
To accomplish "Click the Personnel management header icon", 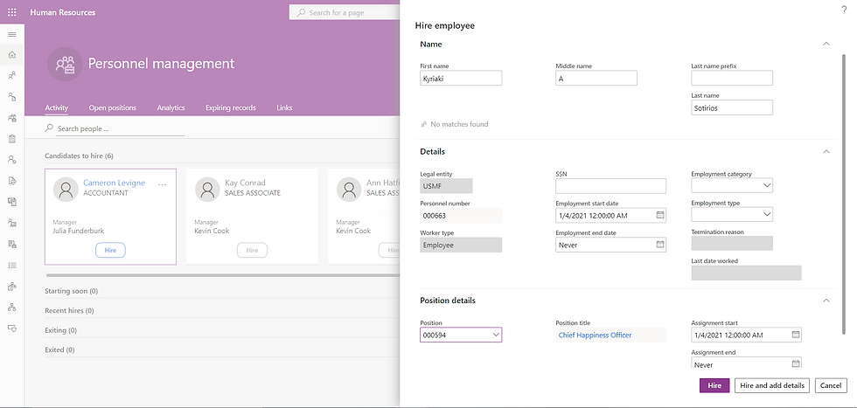I will coord(65,64).
